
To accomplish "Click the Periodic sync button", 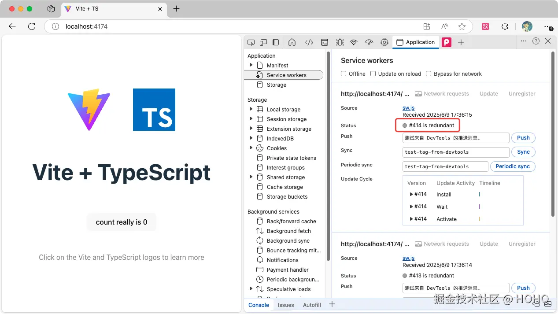I will (x=513, y=166).
